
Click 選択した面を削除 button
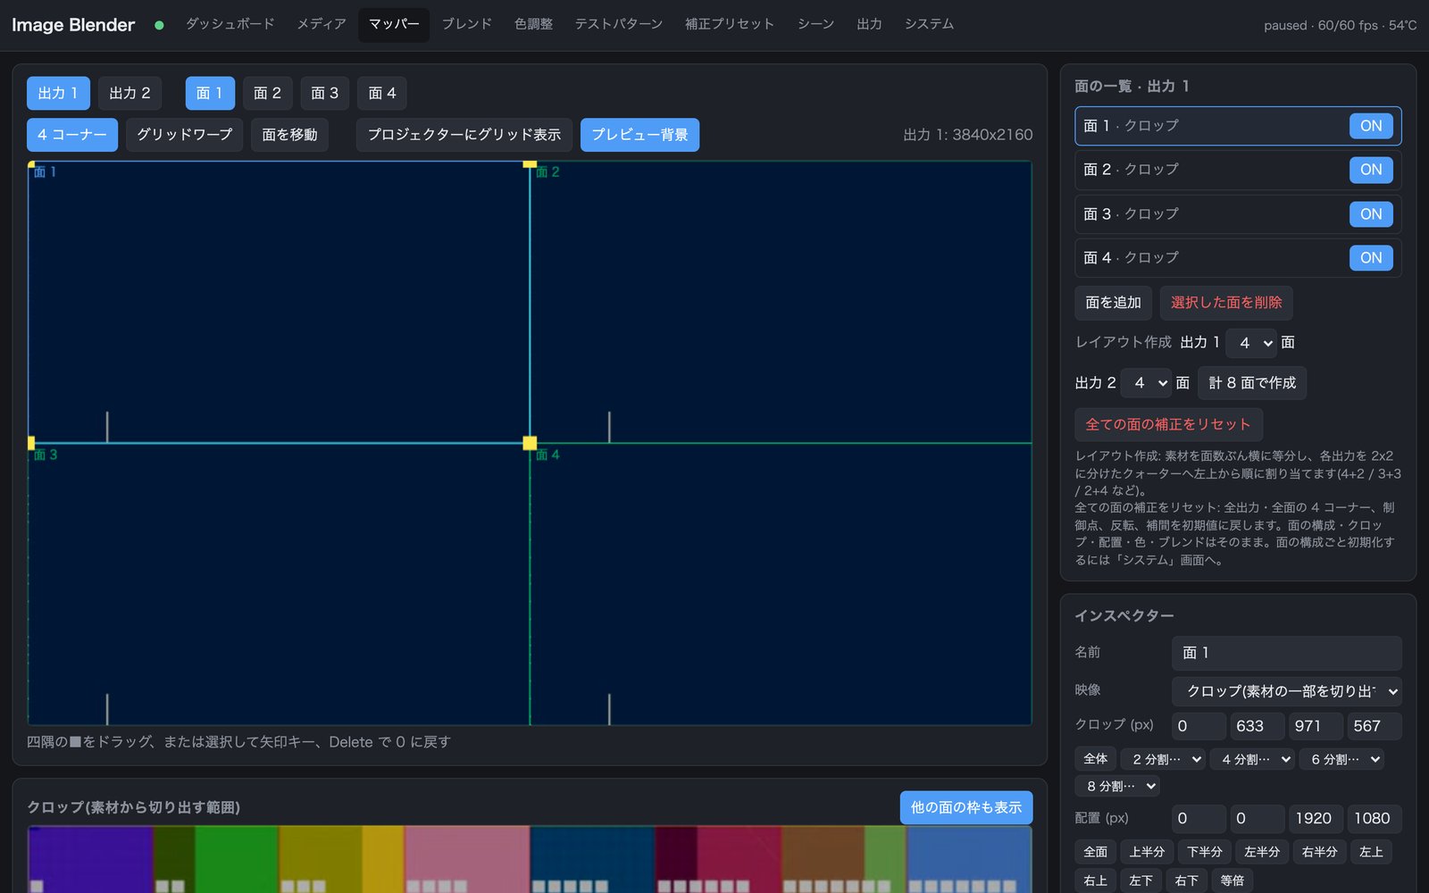[x=1226, y=303]
